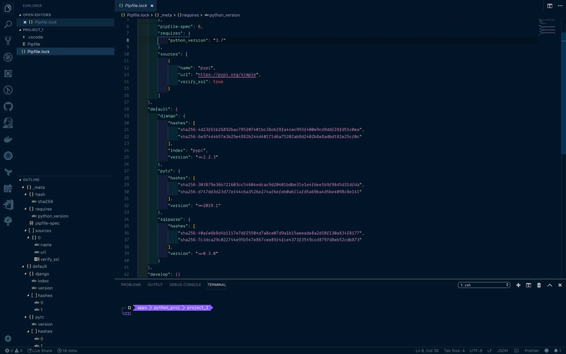Open the Docker view in activity bar
The image size is (566, 354).
8,139
